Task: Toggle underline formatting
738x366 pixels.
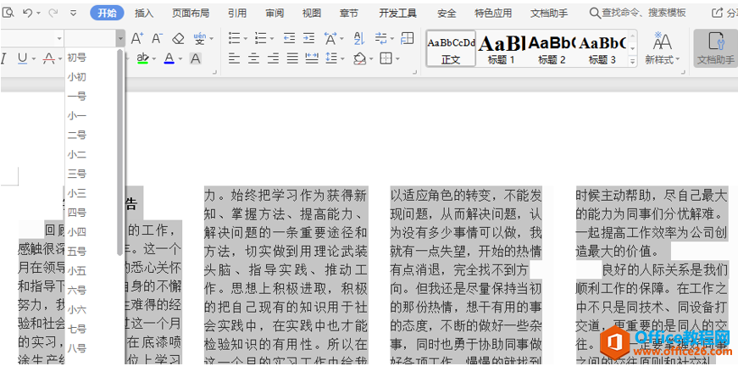Action: point(23,58)
